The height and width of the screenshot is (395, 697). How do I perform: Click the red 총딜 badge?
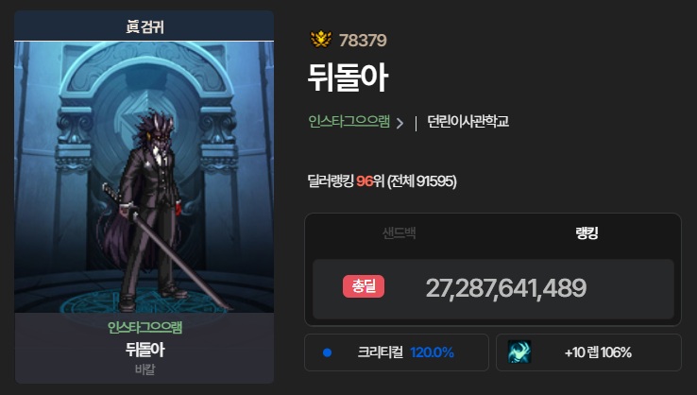pos(364,286)
